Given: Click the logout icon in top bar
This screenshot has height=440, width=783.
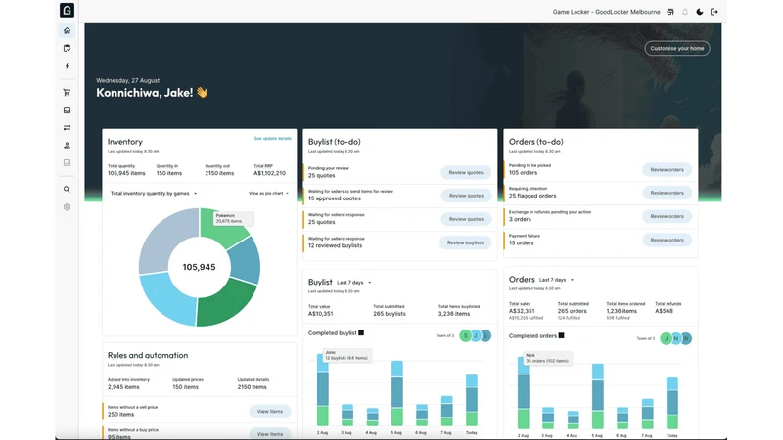Looking at the screenshot, I should point(714,12).
